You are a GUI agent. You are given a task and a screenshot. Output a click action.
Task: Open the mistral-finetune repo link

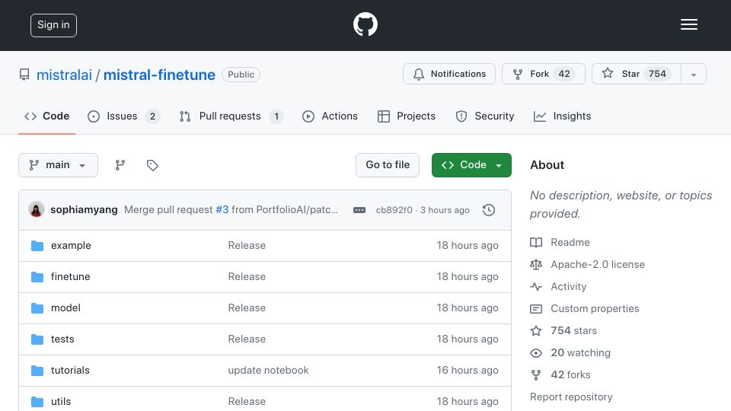pos(159,75)
